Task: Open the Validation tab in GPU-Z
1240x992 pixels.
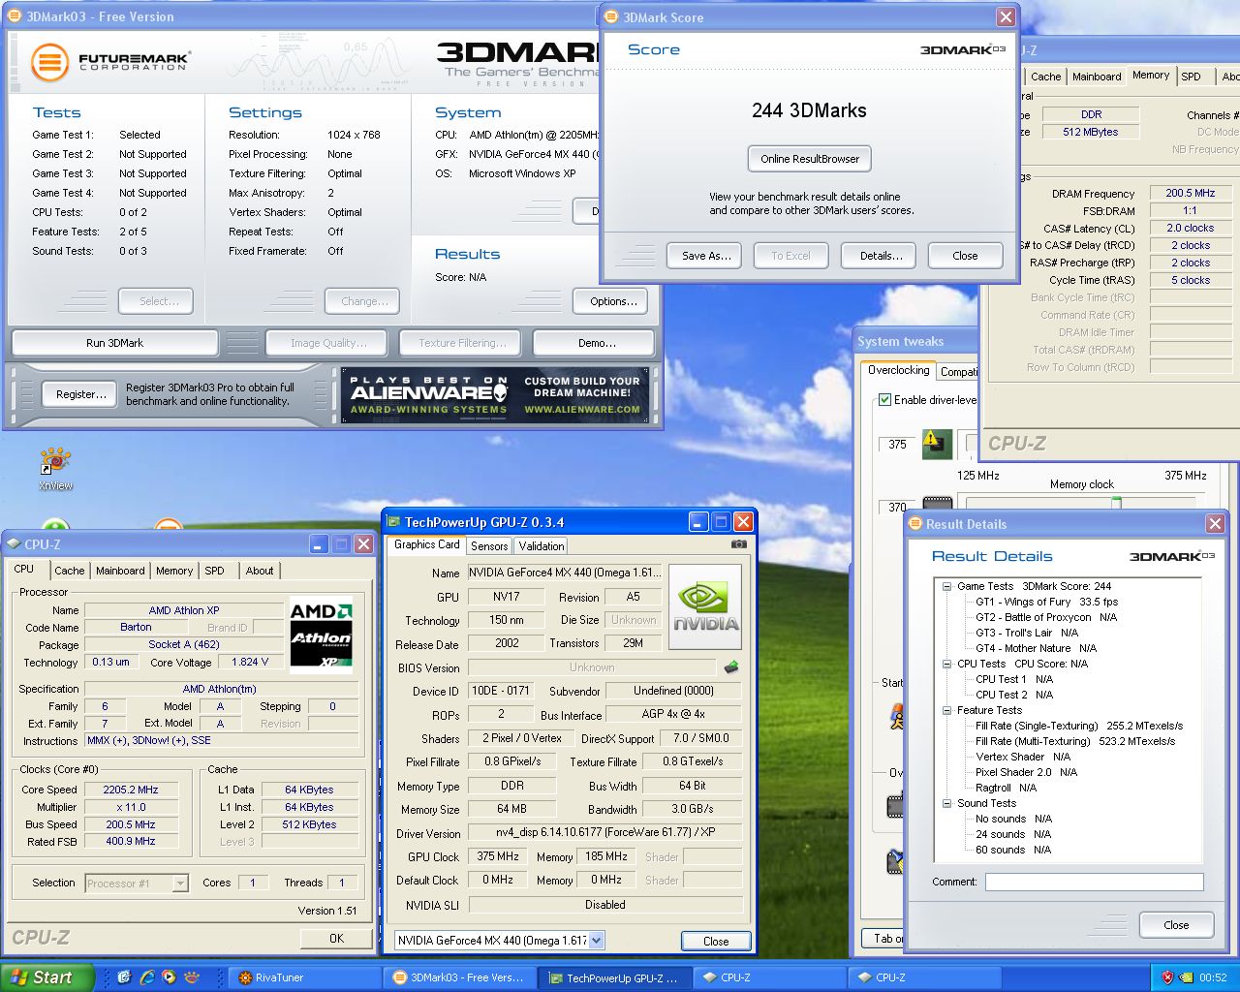Action: (x=542, y=546)
